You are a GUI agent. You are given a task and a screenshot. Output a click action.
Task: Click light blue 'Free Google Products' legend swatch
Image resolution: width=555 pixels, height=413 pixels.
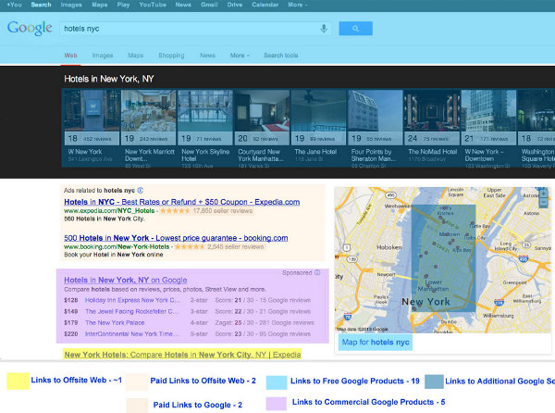pos(277,382)
